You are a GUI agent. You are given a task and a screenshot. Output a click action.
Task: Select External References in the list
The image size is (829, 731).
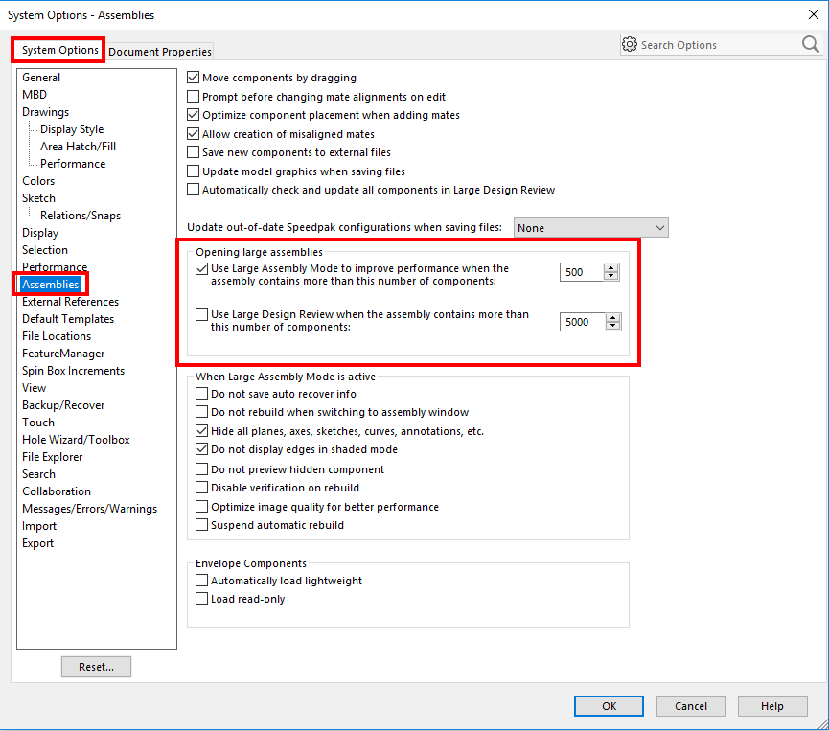70,302
